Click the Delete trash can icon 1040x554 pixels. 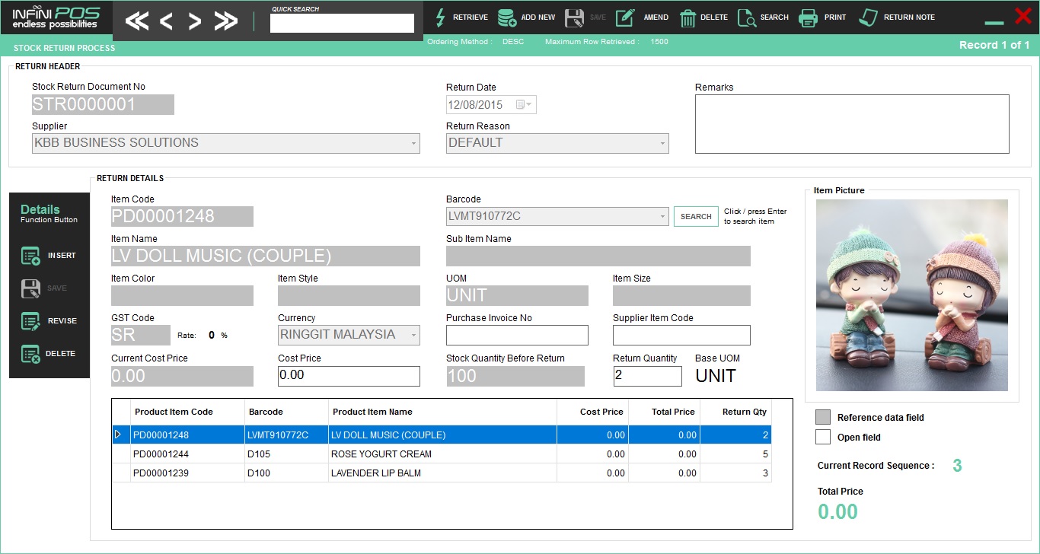tap(687, 18)
